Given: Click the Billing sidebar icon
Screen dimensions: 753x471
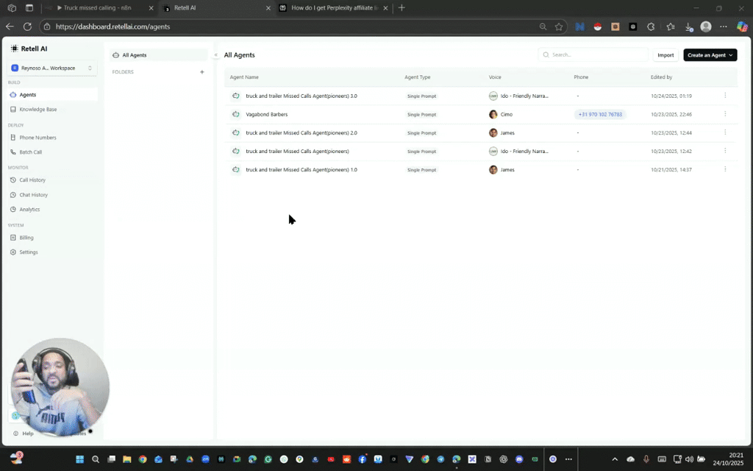Looking at the screenshot, I should (x=13, y=238).
